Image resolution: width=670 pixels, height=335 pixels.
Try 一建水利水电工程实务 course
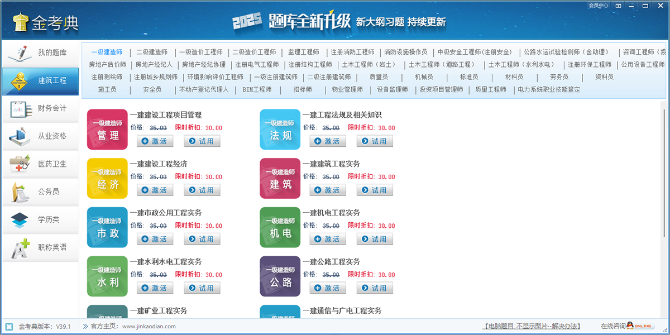(x=202, y=288)
